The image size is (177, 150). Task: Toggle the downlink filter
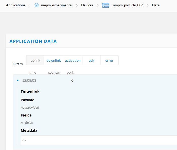coord(53,60)
